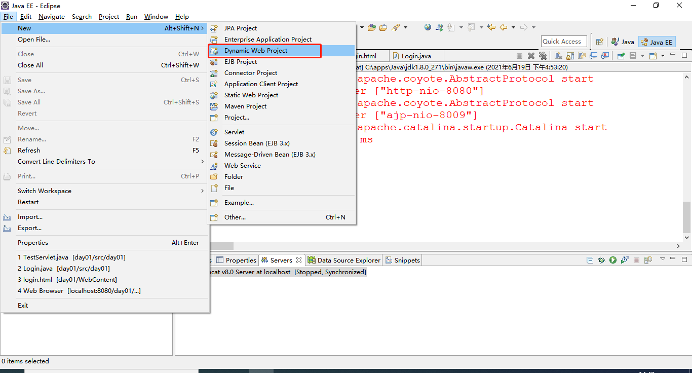This screenshot has width=692, height=373.
Task: Click the Open Console icon
Action: [x=653, y=56]
